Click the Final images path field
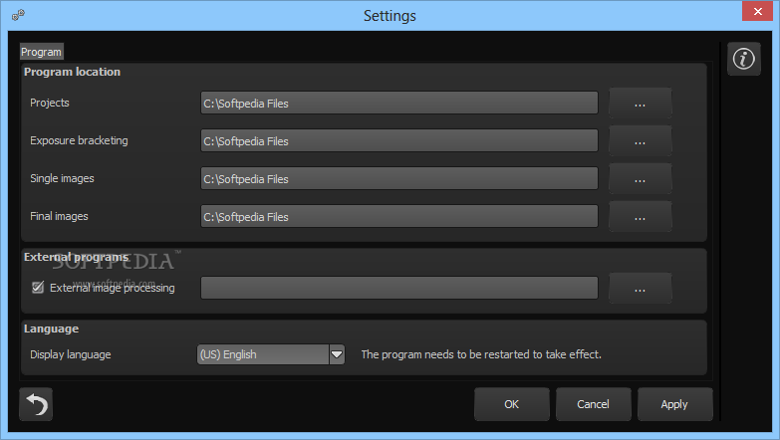 click(398, 217)
